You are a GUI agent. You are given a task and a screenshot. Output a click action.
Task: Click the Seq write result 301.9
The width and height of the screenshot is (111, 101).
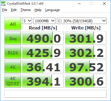point(86,38)
